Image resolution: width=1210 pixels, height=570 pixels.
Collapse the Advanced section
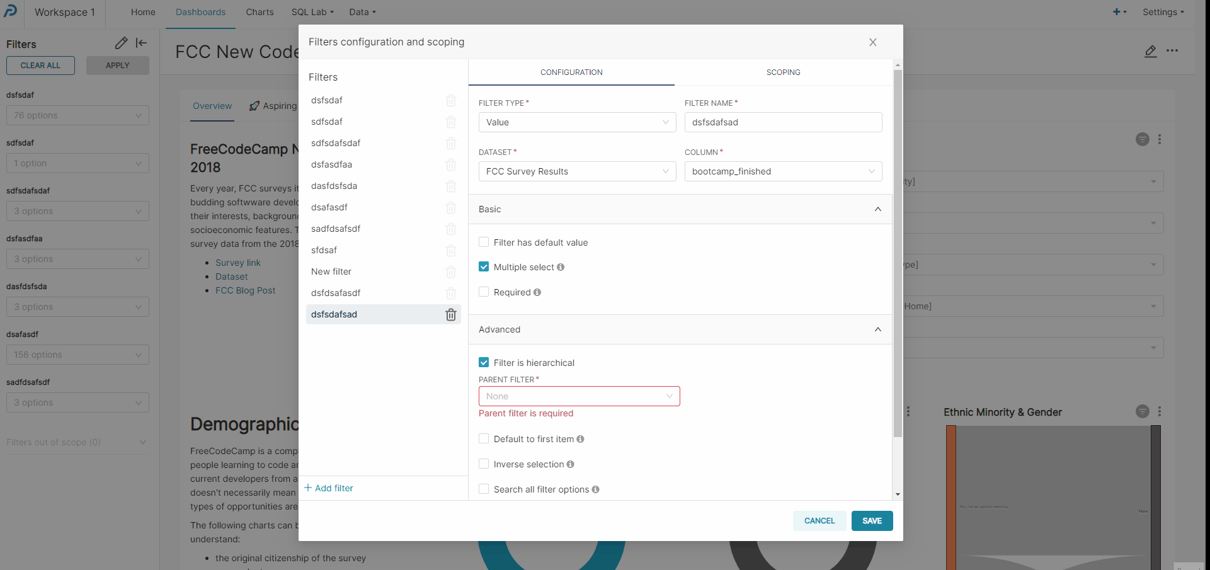877,329
